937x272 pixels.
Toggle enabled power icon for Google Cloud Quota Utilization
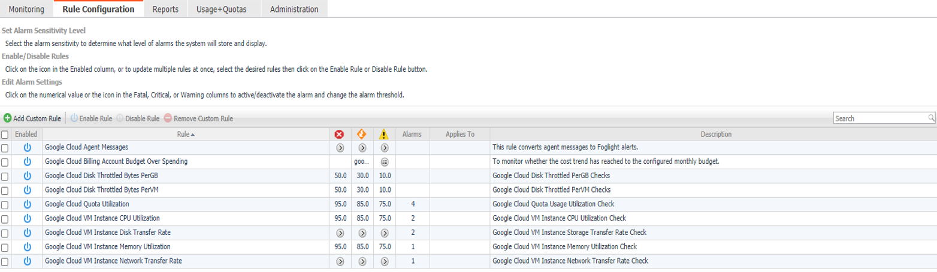pyautogui.click(x=27, y=204)
